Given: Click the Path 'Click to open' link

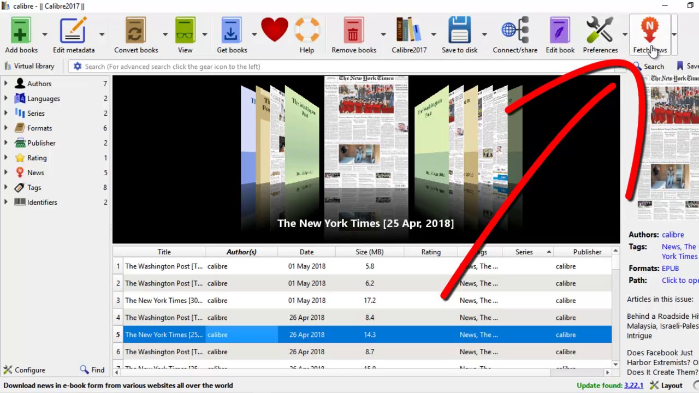Looking at the screenshot, I should pos(680,281).
